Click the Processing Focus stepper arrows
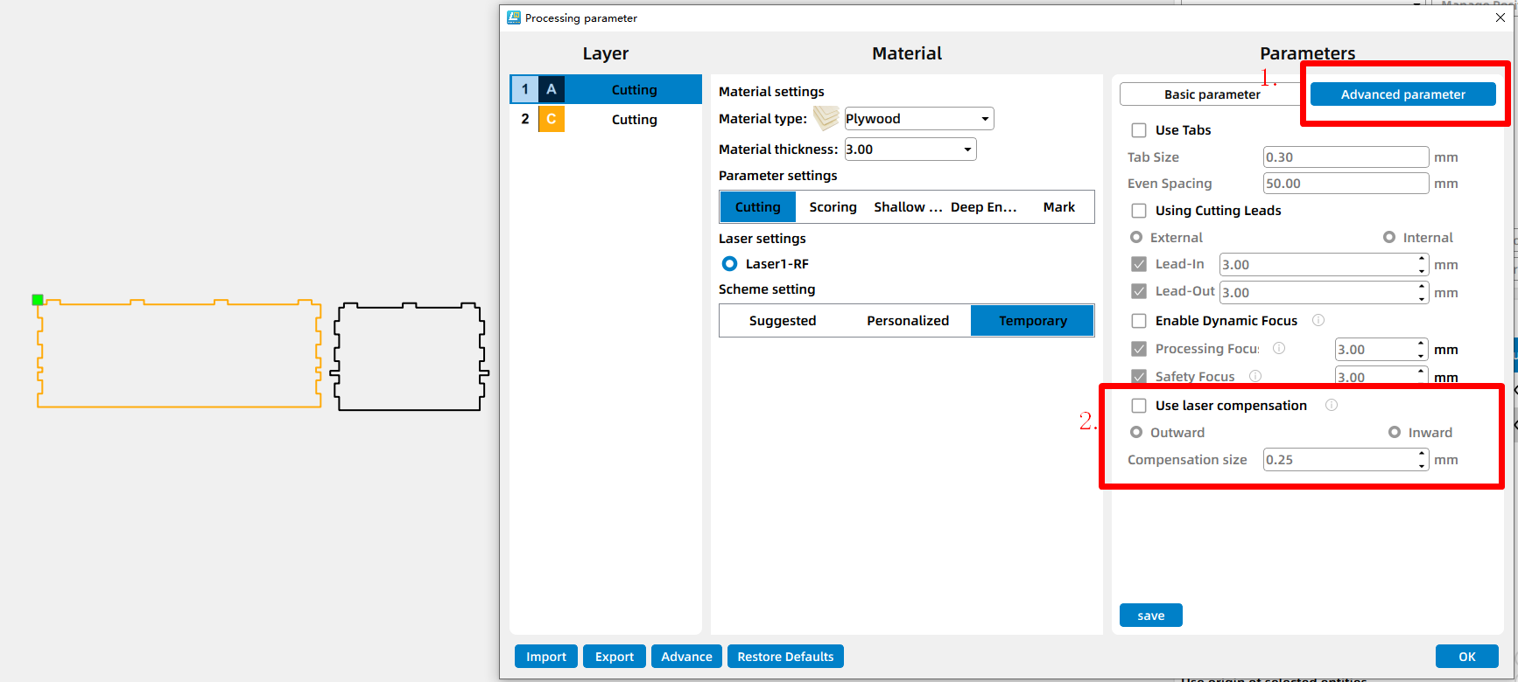 click(x=1422, y=349)
